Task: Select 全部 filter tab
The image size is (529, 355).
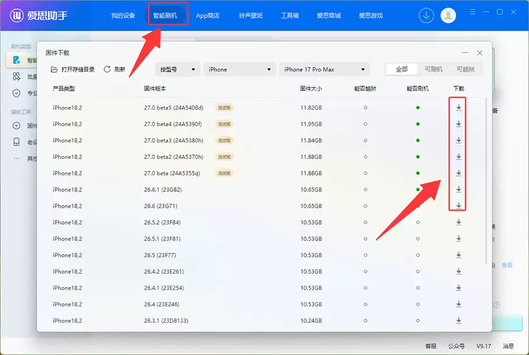Action: tap(401, 69)
